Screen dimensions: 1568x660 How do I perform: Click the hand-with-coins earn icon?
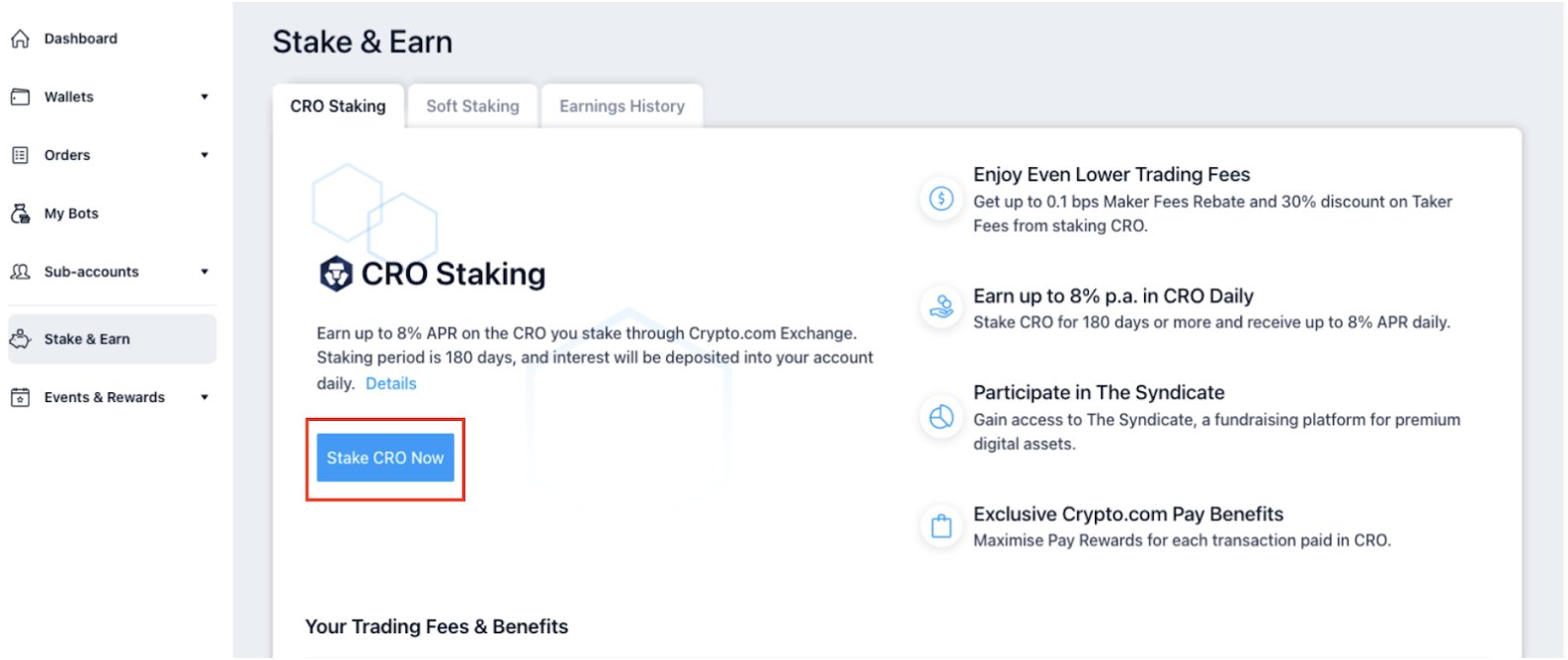point(942,307)
